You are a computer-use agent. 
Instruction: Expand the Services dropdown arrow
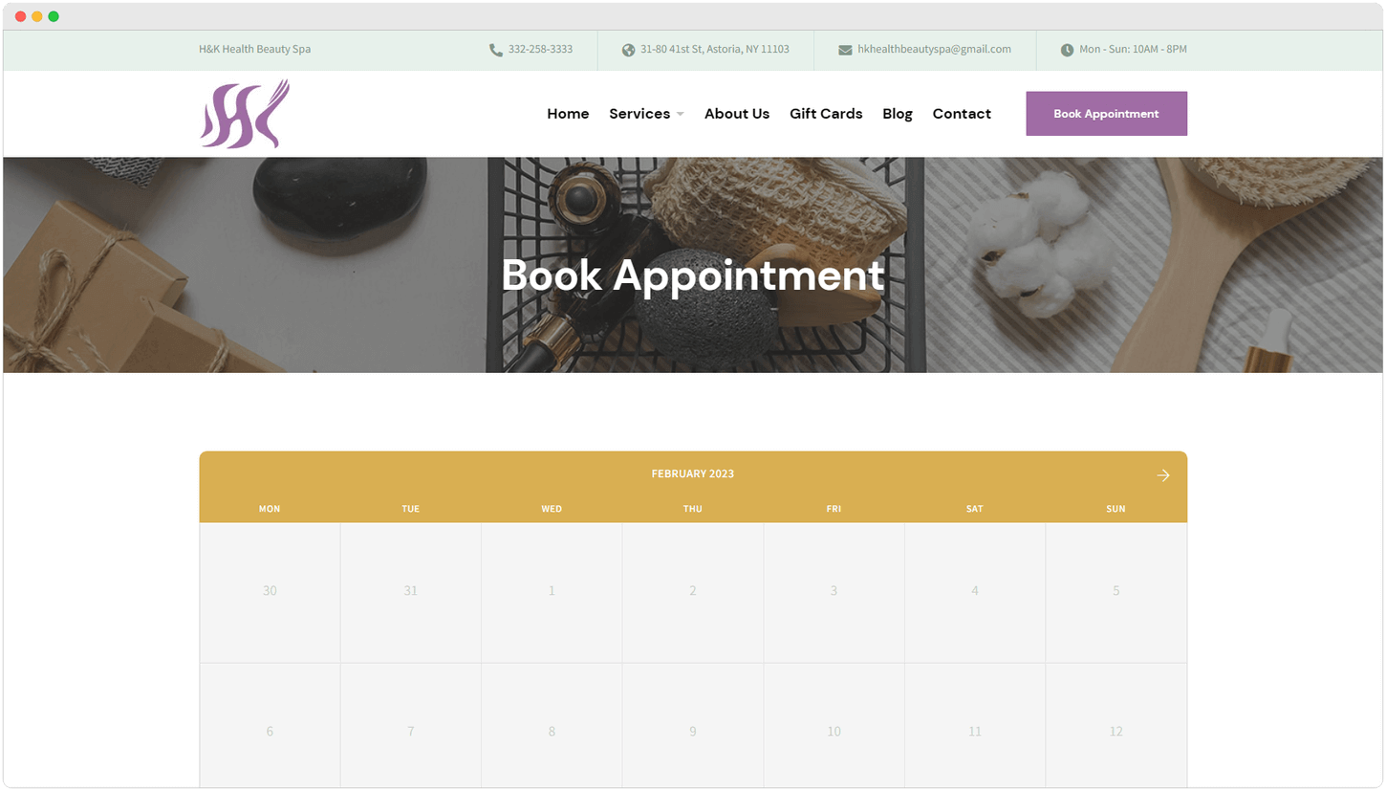[680, 114]
